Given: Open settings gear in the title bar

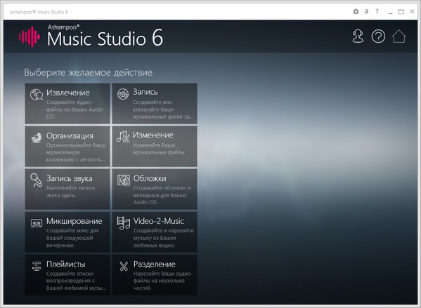Looking at the screenshot, I should click(356, 11).
